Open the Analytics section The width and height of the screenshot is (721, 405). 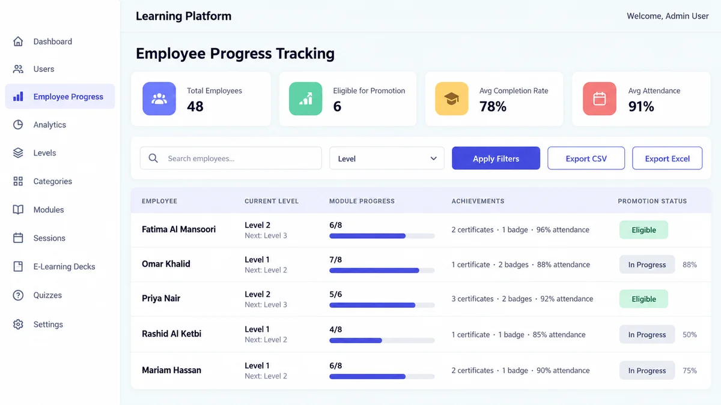click(x=60, y=125)
